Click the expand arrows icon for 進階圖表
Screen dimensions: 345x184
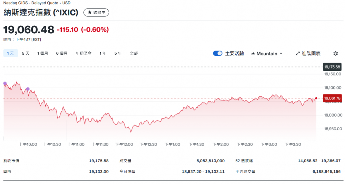pyautogui.click(x=298, y=54)
